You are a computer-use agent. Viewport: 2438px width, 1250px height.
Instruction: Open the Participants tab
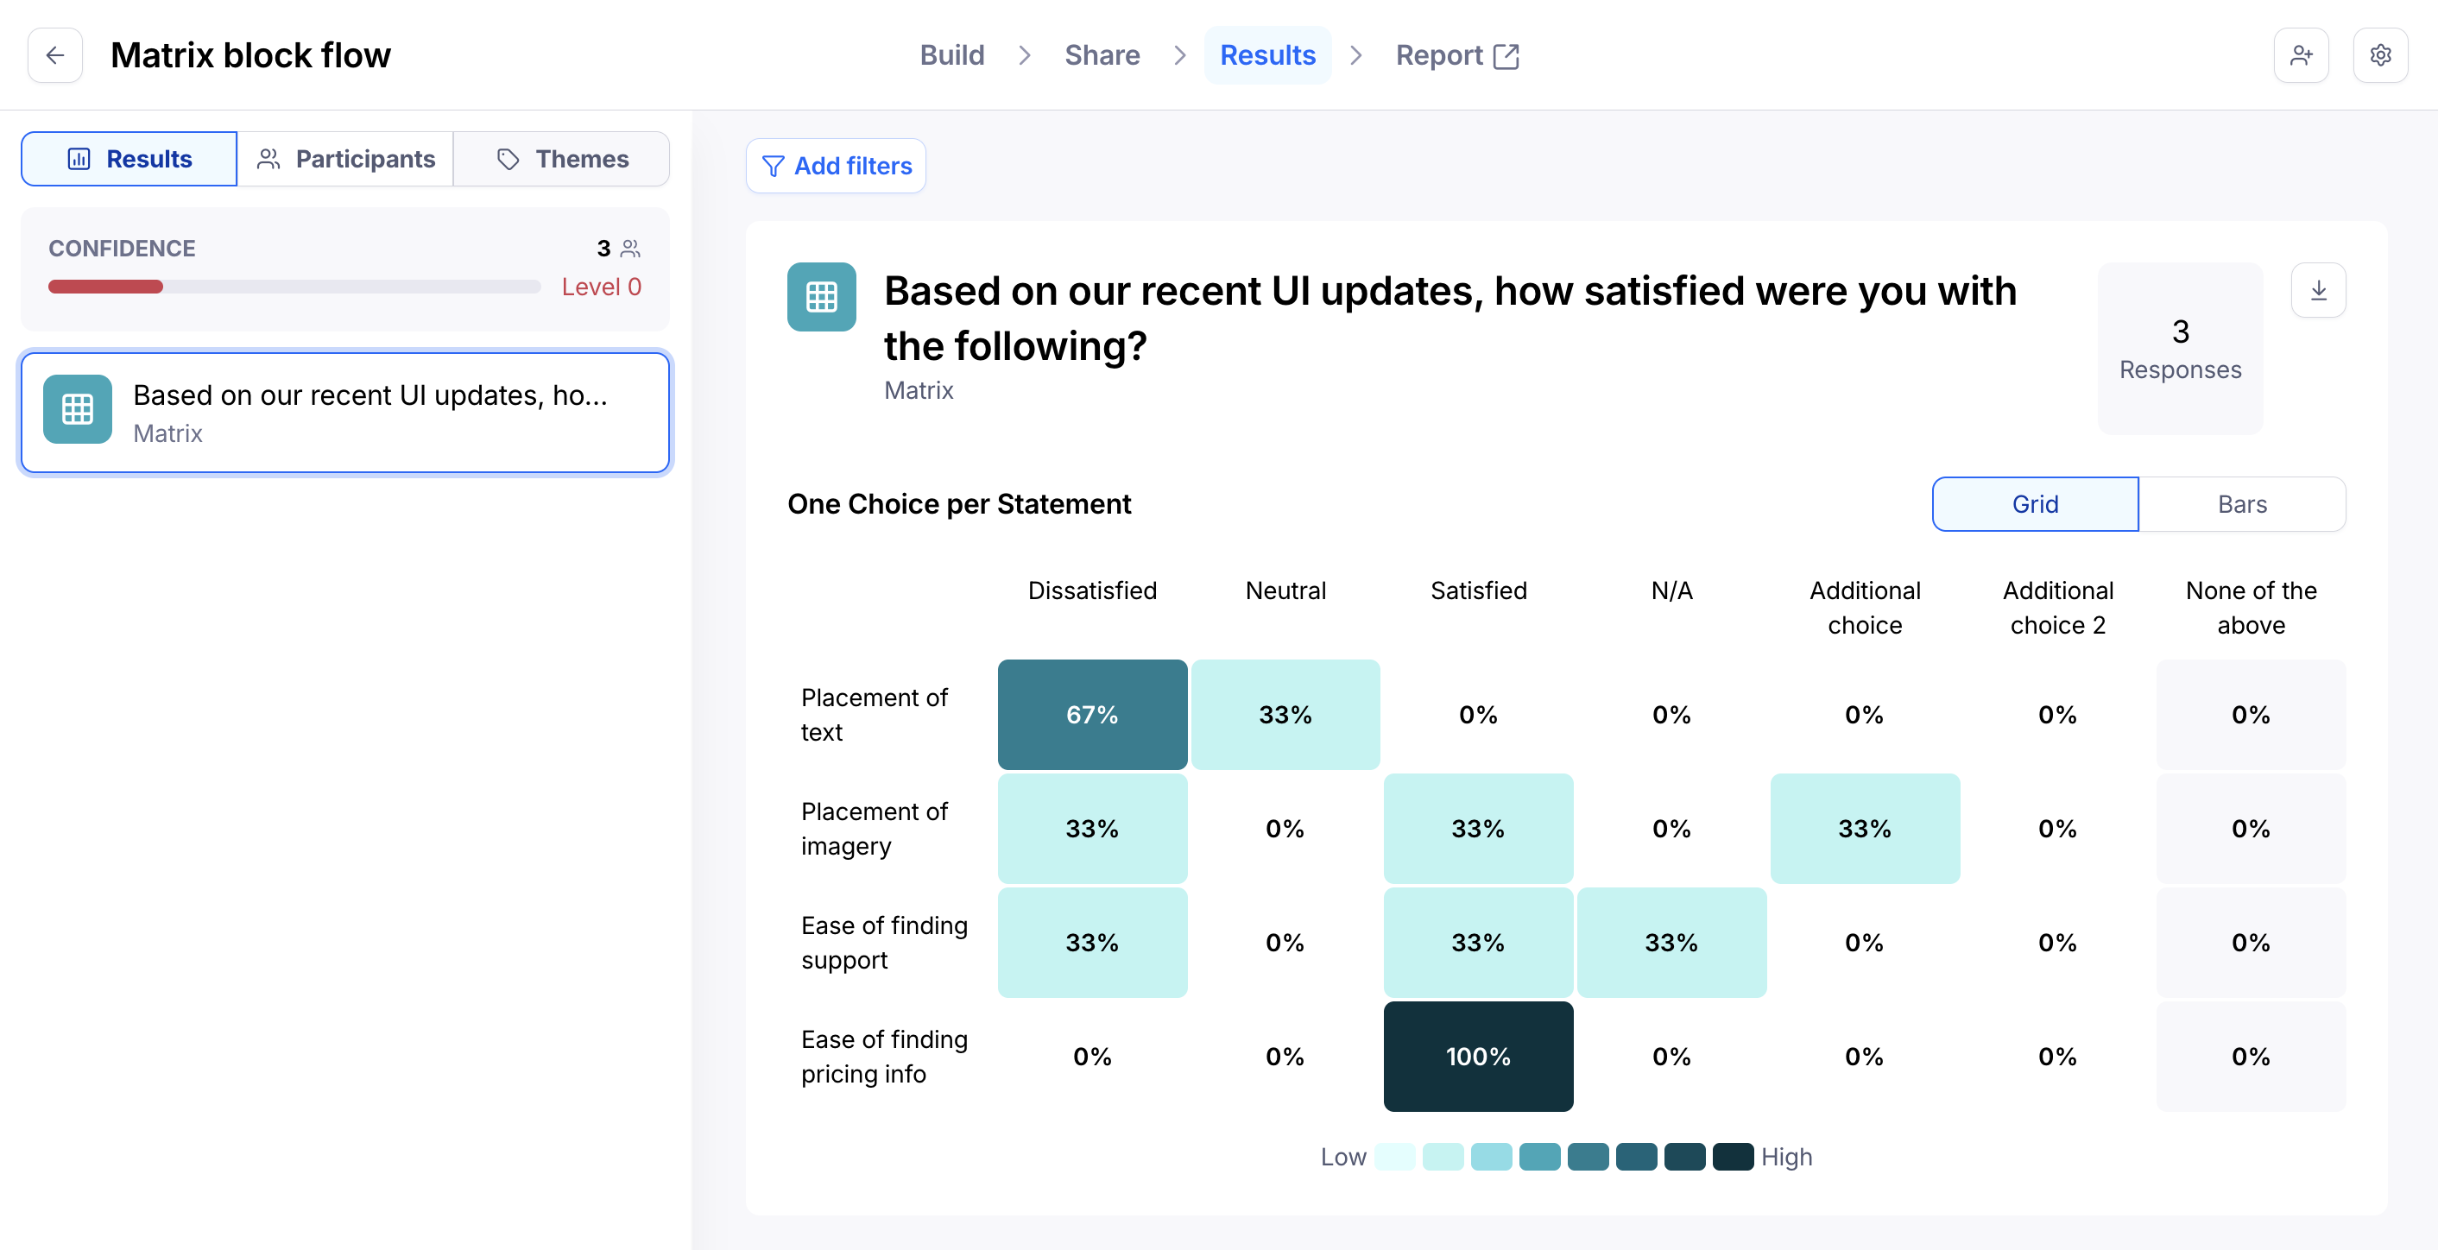coord(345,159)
